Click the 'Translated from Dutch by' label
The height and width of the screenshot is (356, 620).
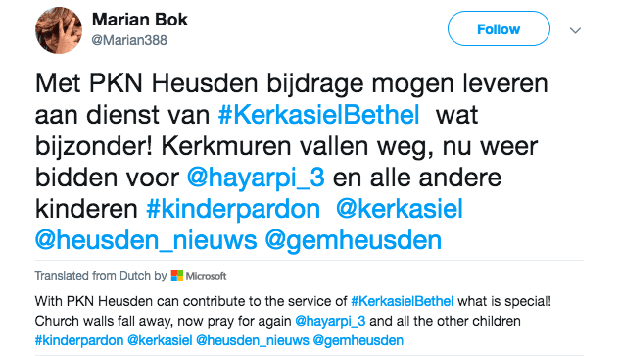[x=101, y=276]
